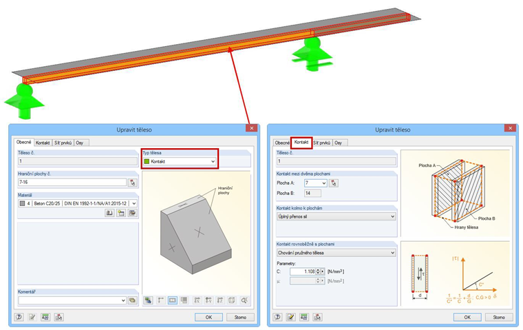
Task: Cancel left dialog with Storno
Action: point(240,318)
